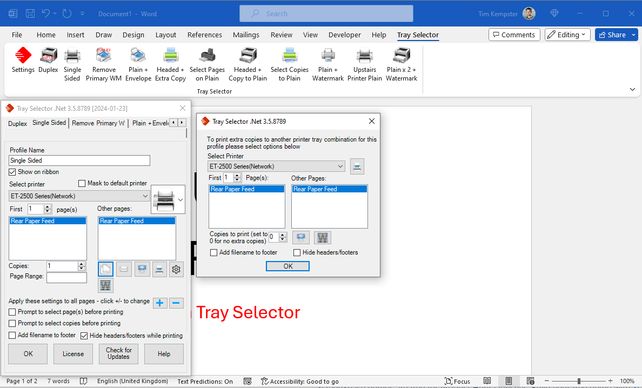
Task: Click the watermark pattern icon in settings panel
Action: tap(105, 285)
